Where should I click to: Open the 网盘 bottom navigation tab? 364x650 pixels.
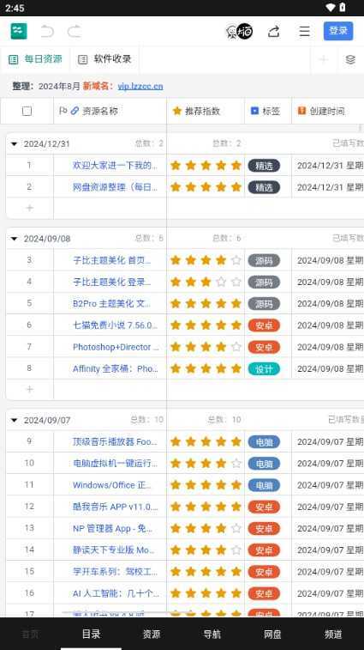click(x=272, y=634)
